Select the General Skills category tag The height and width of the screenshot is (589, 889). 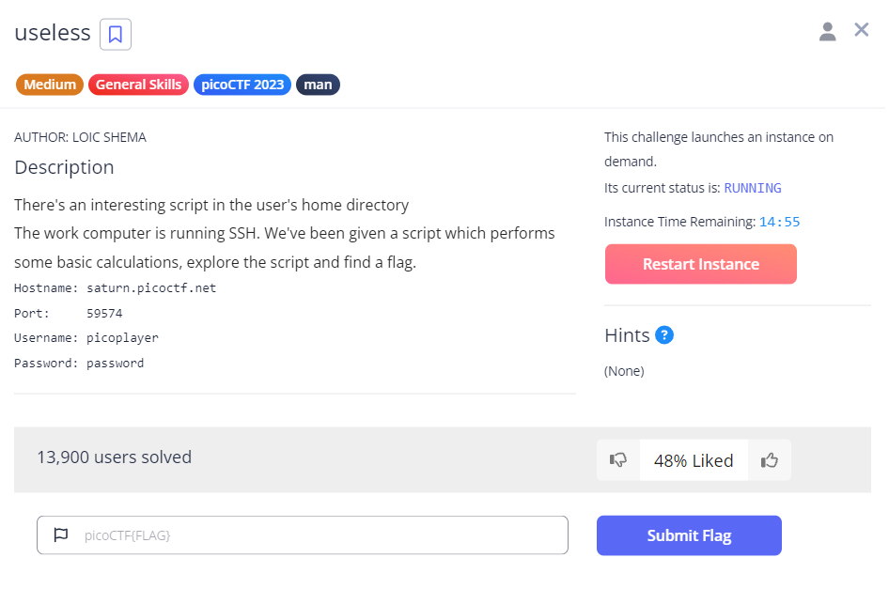138,85
